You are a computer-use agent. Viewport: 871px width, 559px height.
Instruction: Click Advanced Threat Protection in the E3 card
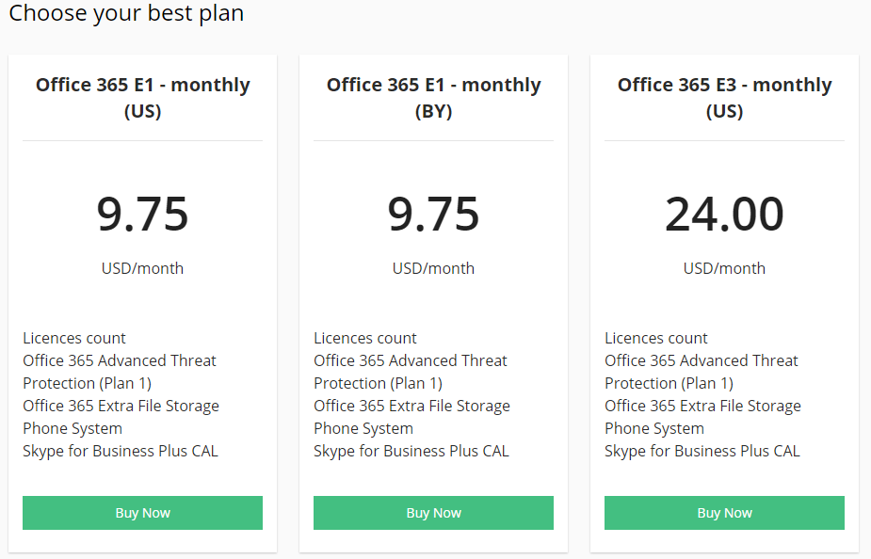tap(701, 372)
